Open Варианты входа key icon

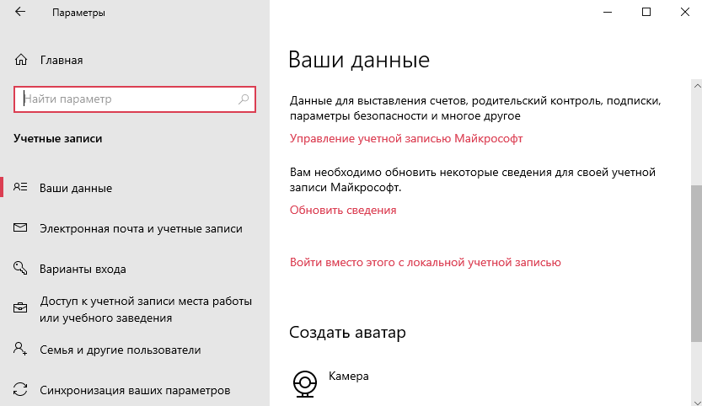(x=21, y=270)
